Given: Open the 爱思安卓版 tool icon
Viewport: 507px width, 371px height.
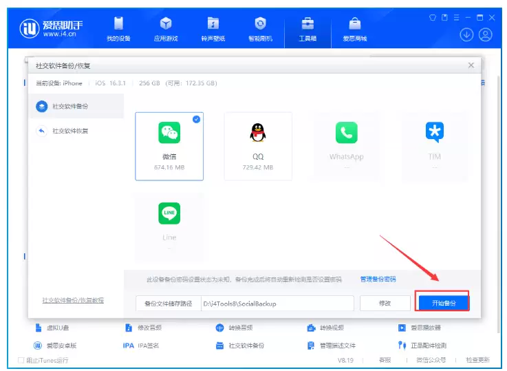Looking at the screenshot, I should click(38, 346).
